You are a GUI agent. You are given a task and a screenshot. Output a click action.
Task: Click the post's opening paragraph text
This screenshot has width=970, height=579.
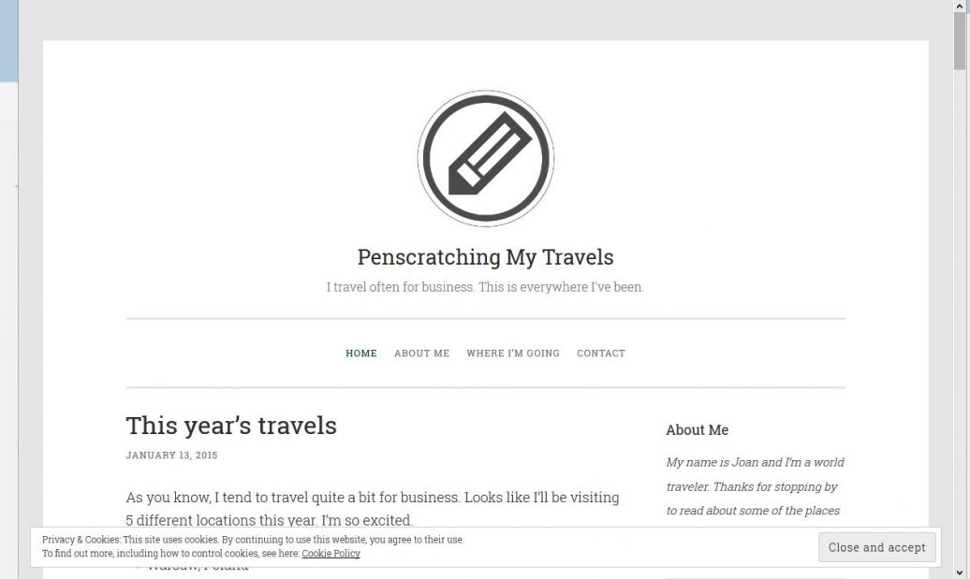tap(372, 509)
